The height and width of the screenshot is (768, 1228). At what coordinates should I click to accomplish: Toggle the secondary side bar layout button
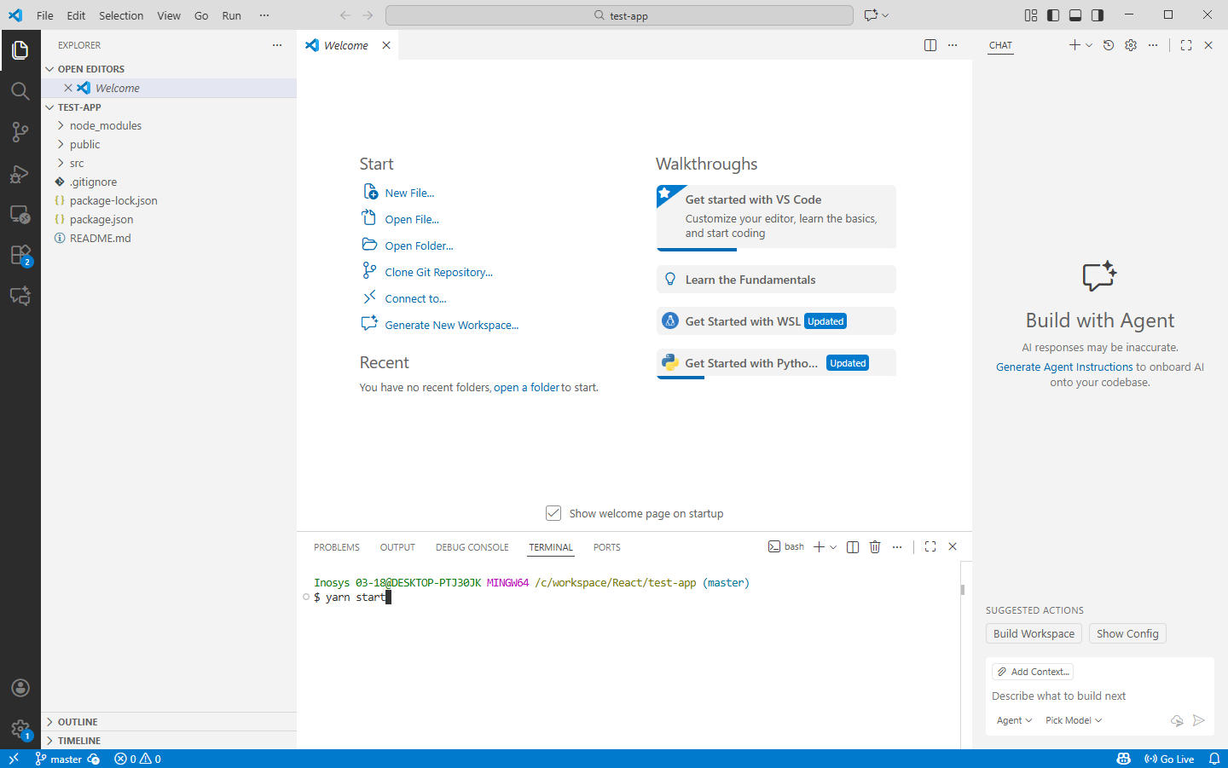coord(1098,15)
